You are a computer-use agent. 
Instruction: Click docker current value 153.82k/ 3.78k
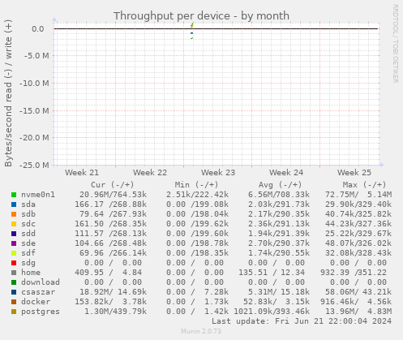(111, 302)
